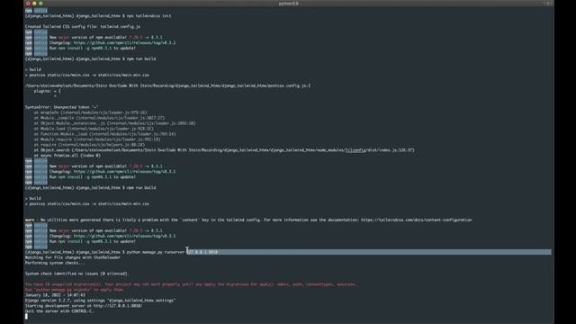Screen dimensions: 576x324
Task: Open the tailwindcss.com content-configuration docs link
Action: coord(417,220)
